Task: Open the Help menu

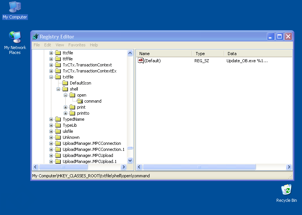Action: coord(94,45)
